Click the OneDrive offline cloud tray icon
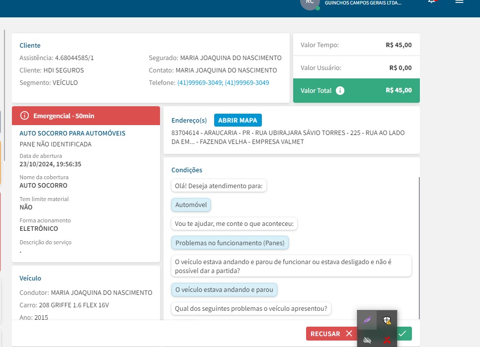Screen dimensions: 480x347 click(367, 340)
